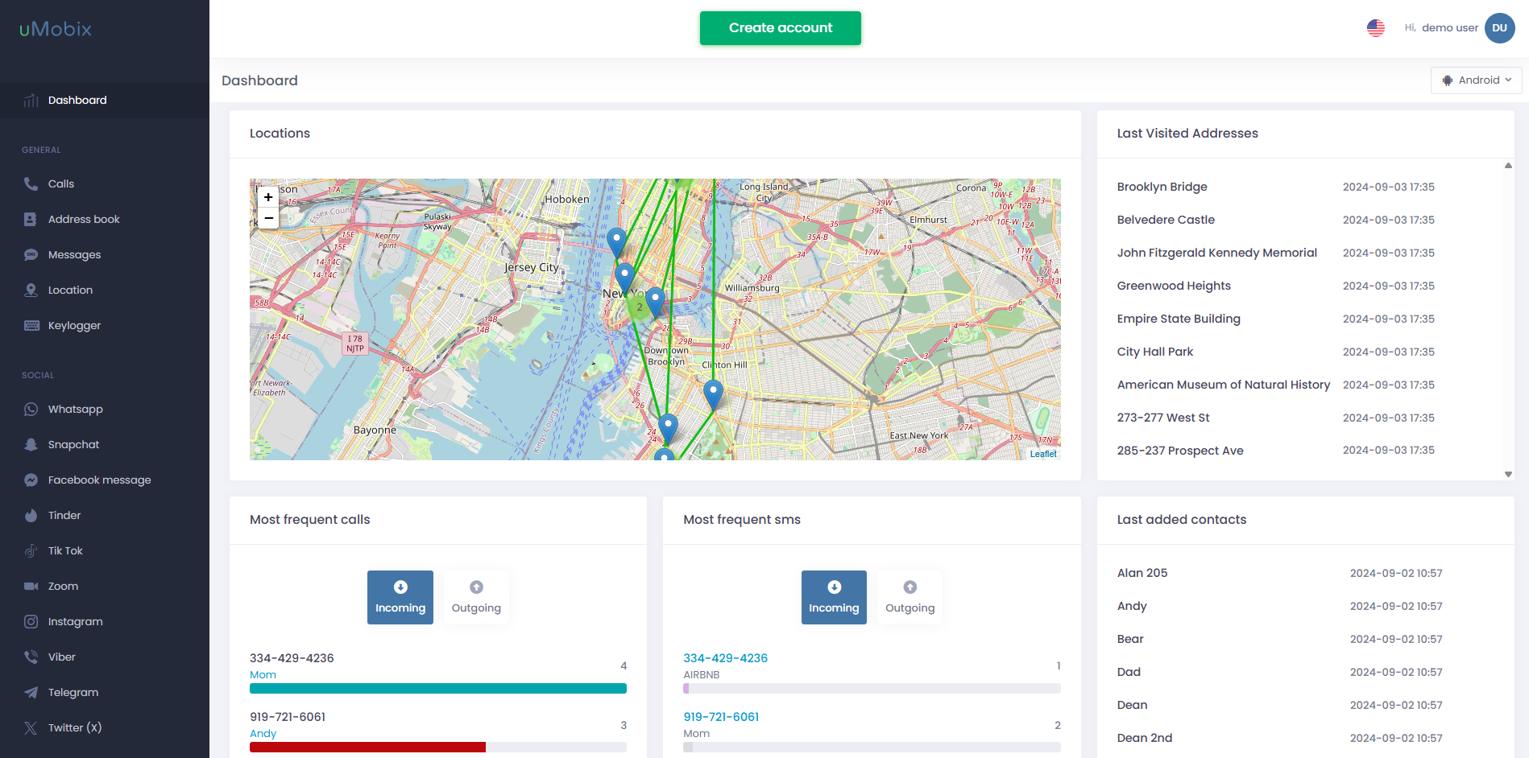Click Dean 2nd contact entry
Screen dimensions: 1529x758
pyautogui.click(x=1145, y=738)
